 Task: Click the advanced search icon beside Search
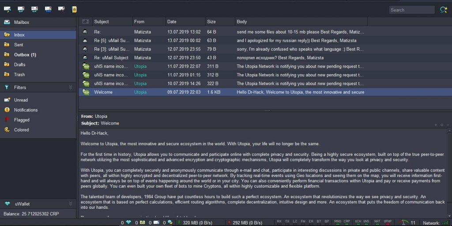[x=443, y=10]
